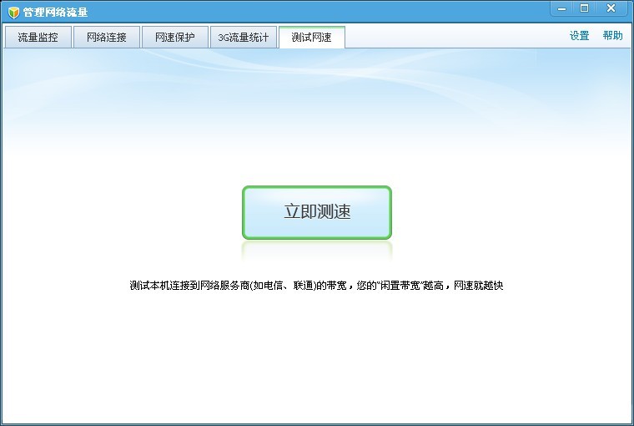Switch to the 流量监控 tab
The height and width of the screenshot is (426, 634).
(x=38, y=38)
